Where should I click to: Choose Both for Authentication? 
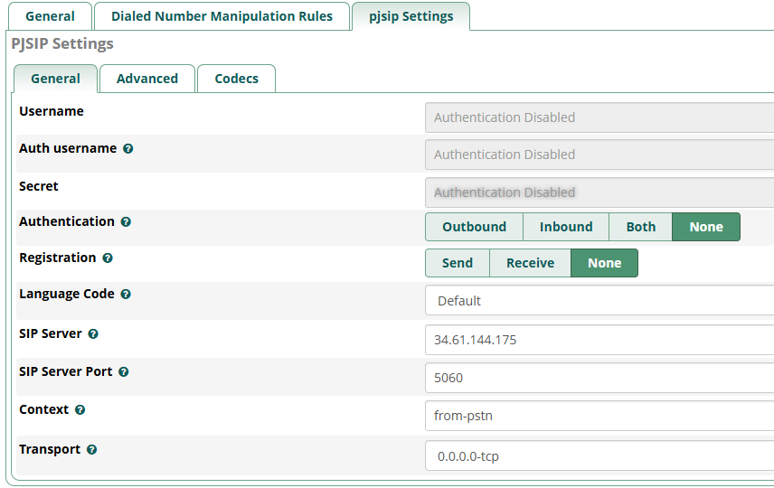click(x=640, y=227)
